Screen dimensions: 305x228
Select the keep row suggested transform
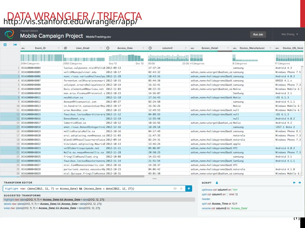[x=52, y=208]
